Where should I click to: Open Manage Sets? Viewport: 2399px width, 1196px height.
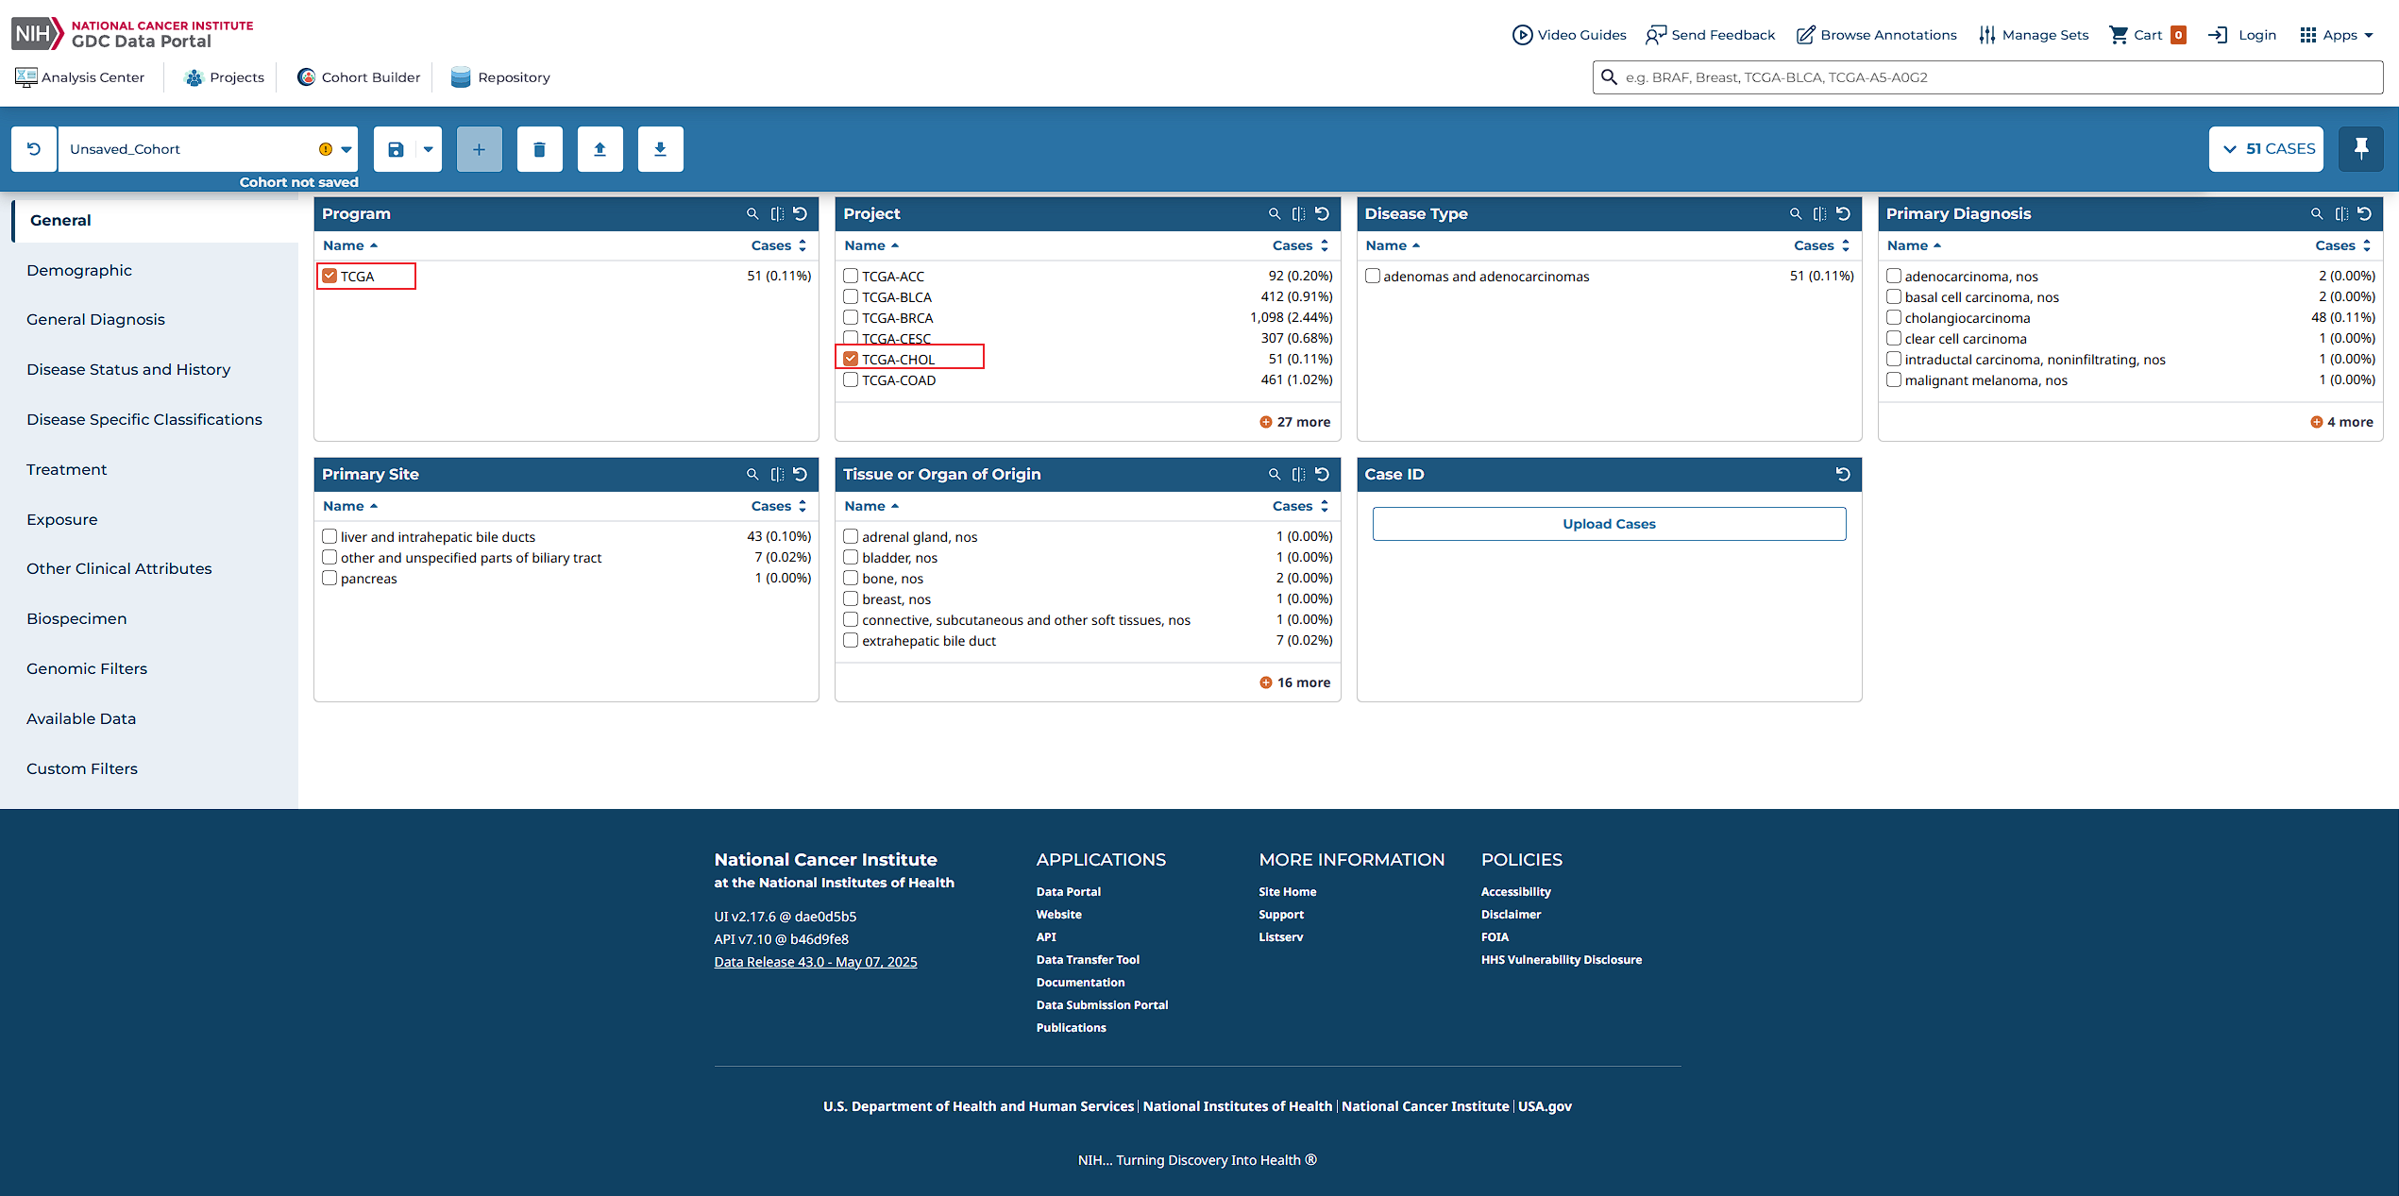[x=2034, y=35]
